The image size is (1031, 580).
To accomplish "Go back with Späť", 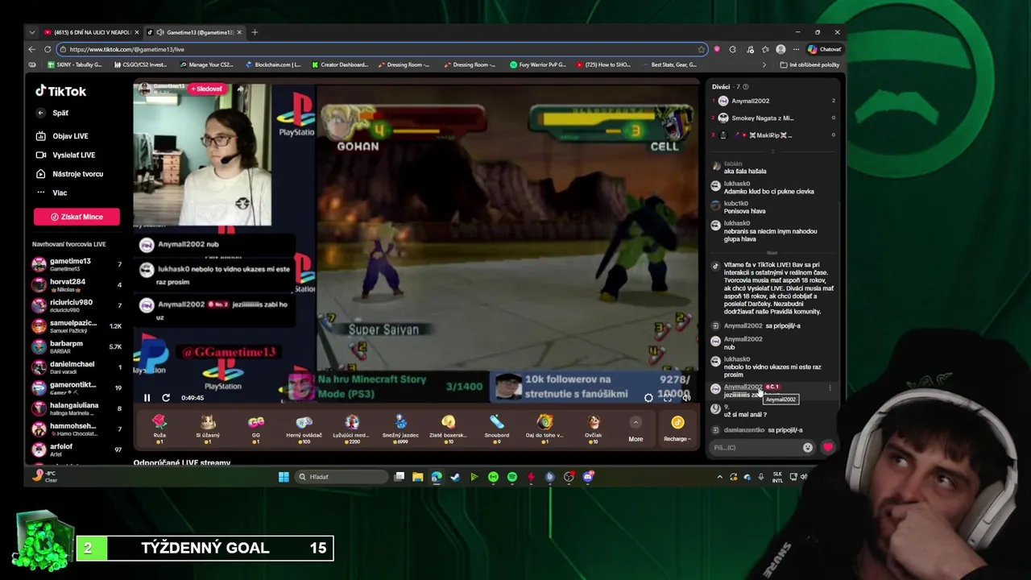I will click(x=53, y=113).
